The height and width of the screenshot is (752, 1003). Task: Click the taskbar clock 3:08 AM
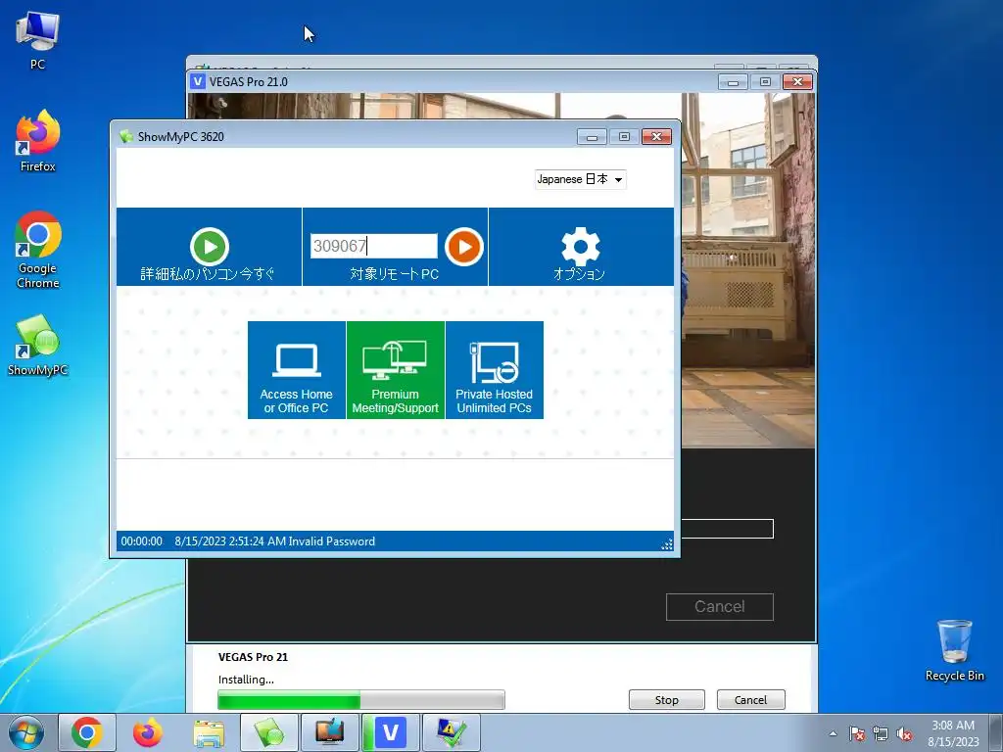click(x=953, y=733)
